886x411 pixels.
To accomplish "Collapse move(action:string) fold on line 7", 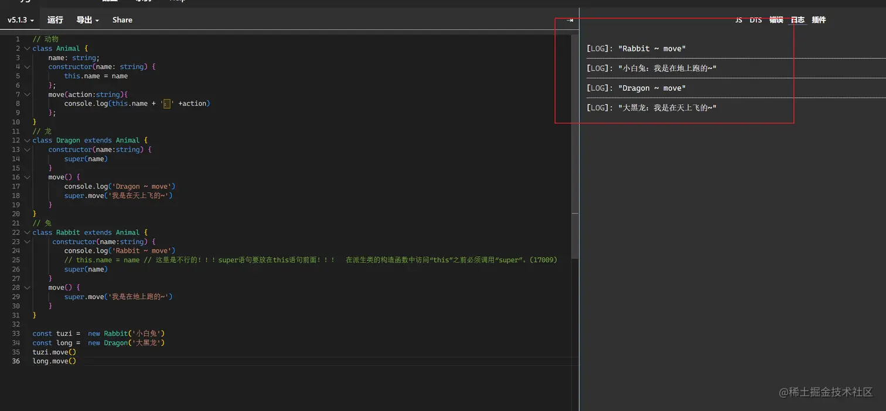I will [x=27, y=94].
